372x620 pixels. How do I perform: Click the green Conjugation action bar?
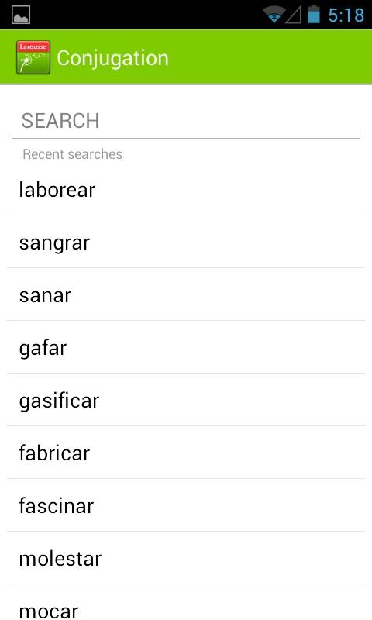pos(186,57)
